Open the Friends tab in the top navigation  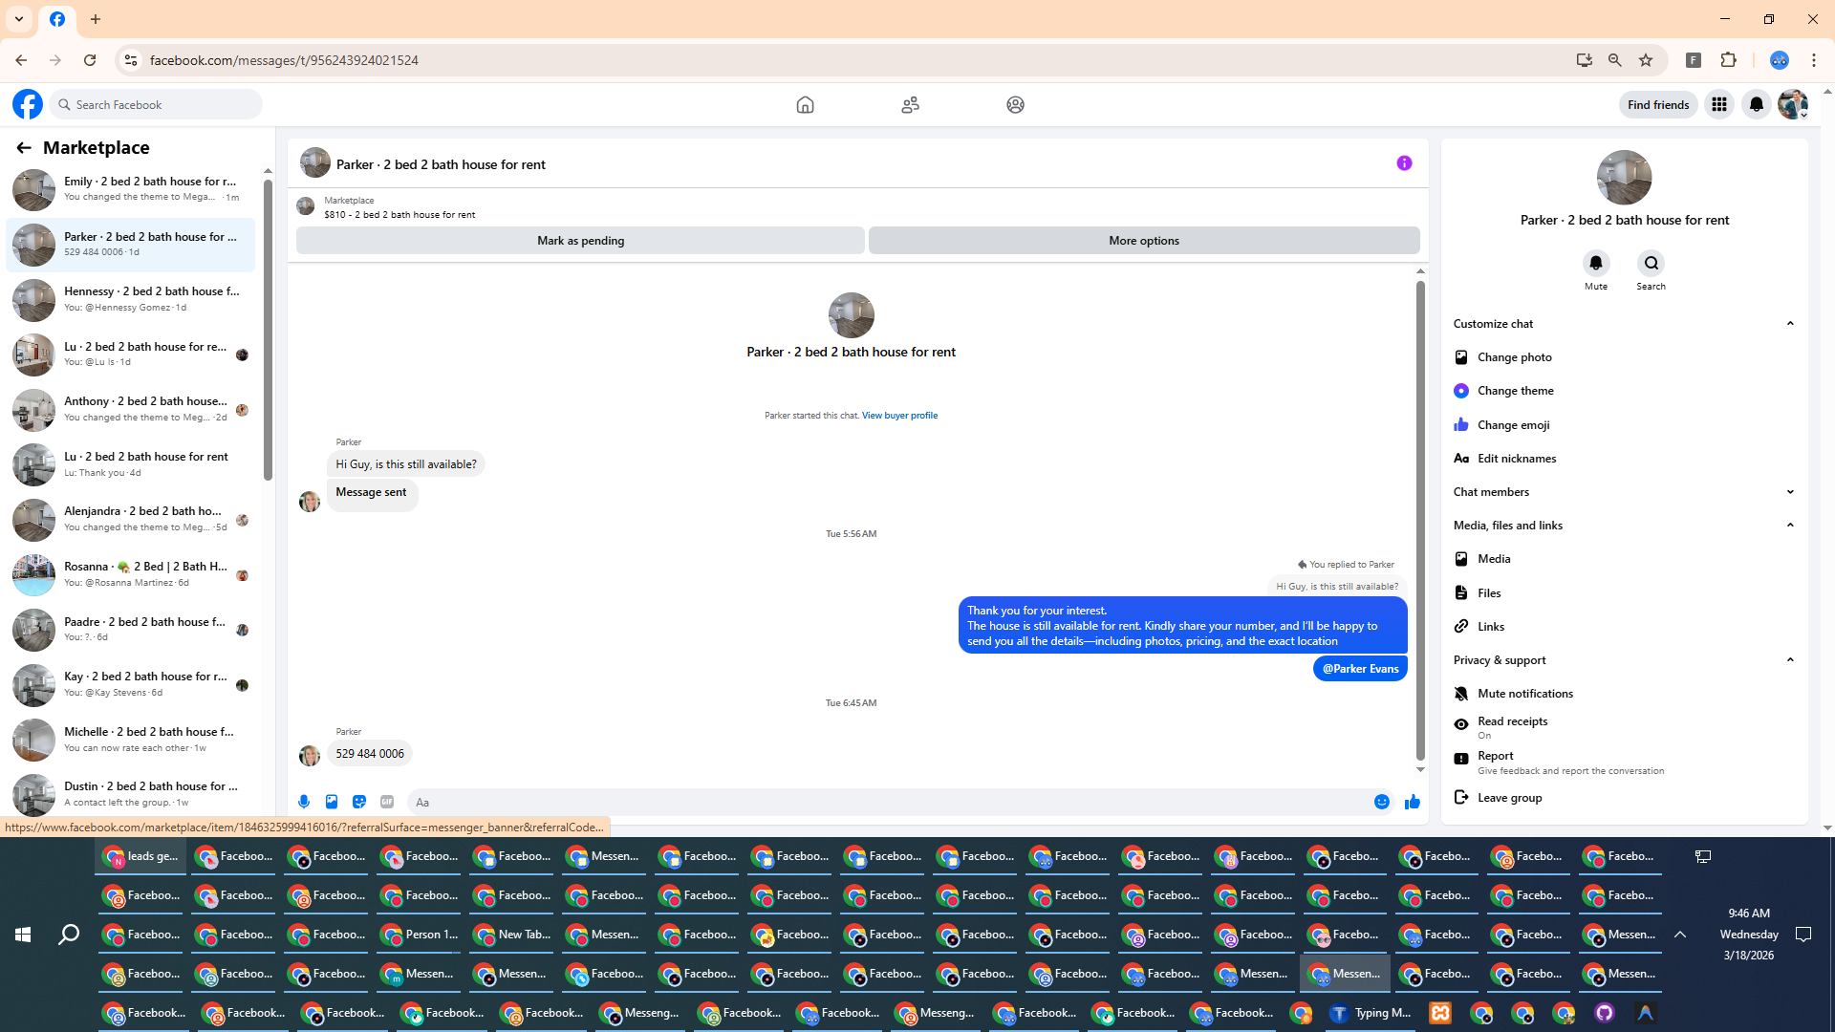coord(910,105)
